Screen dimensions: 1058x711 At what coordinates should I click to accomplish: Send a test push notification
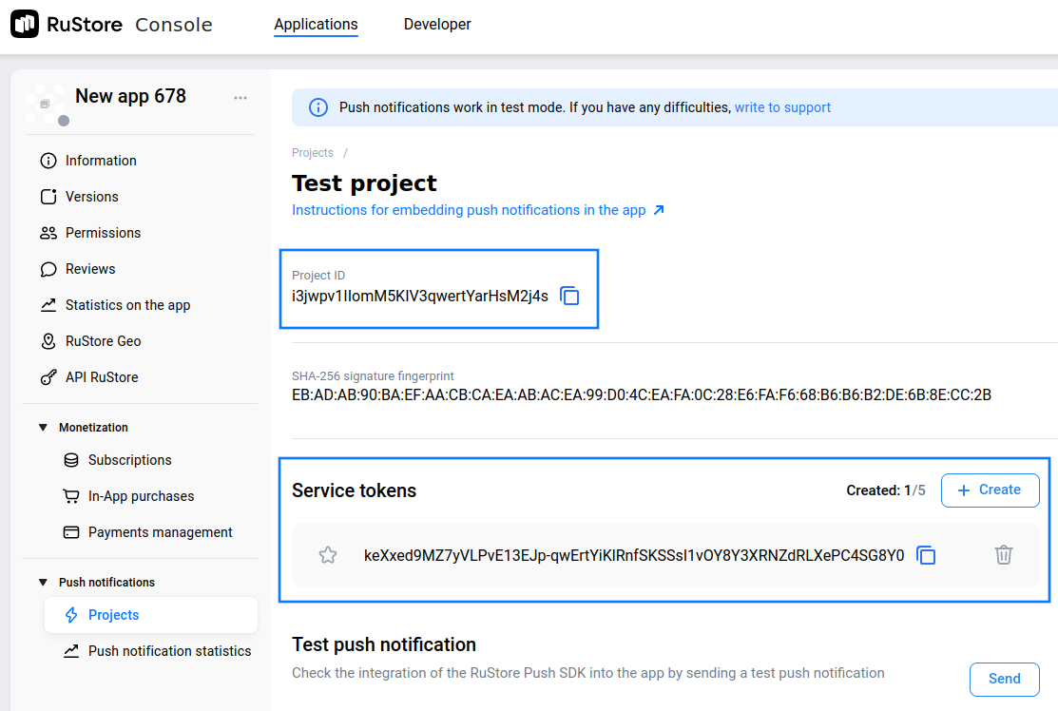pos(1004,679)
